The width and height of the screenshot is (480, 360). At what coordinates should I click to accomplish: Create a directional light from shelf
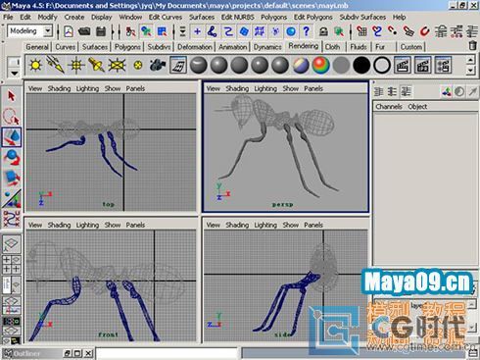tap(56, 64)
